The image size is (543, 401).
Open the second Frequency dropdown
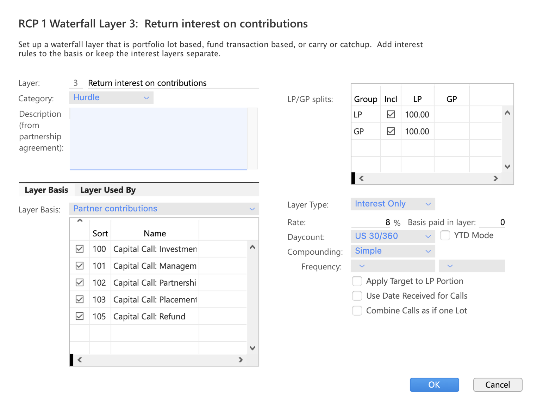click(472, 266)
